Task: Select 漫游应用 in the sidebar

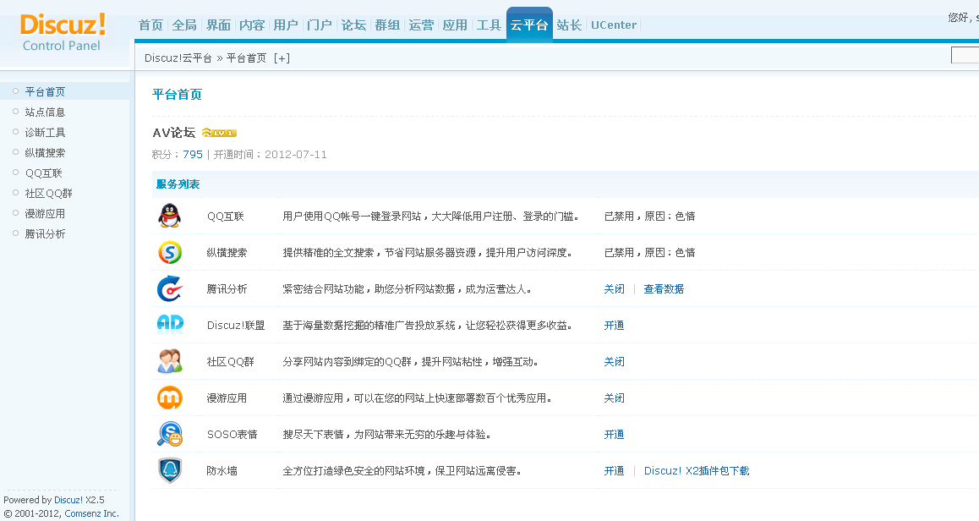Action: coord(45,214)
